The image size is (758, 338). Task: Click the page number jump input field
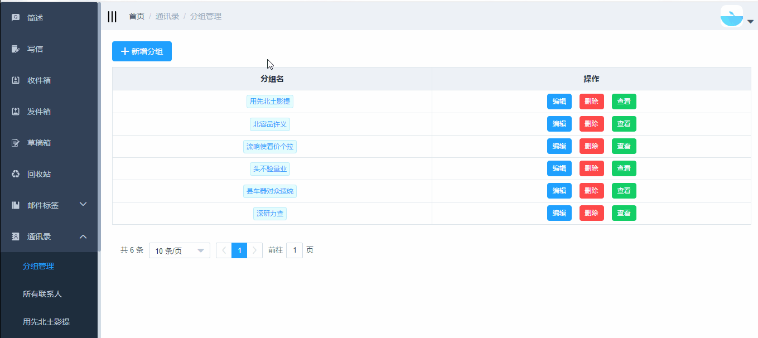pos(294,250)
